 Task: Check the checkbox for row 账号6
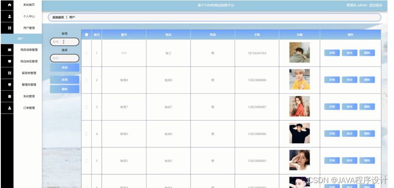[x=86, y=134]
